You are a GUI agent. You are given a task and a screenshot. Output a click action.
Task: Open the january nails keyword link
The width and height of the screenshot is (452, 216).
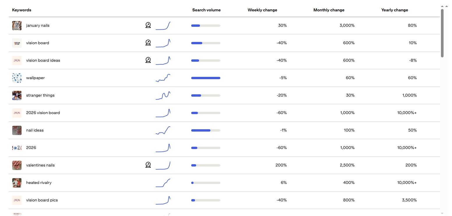click(x=38, y=25)
